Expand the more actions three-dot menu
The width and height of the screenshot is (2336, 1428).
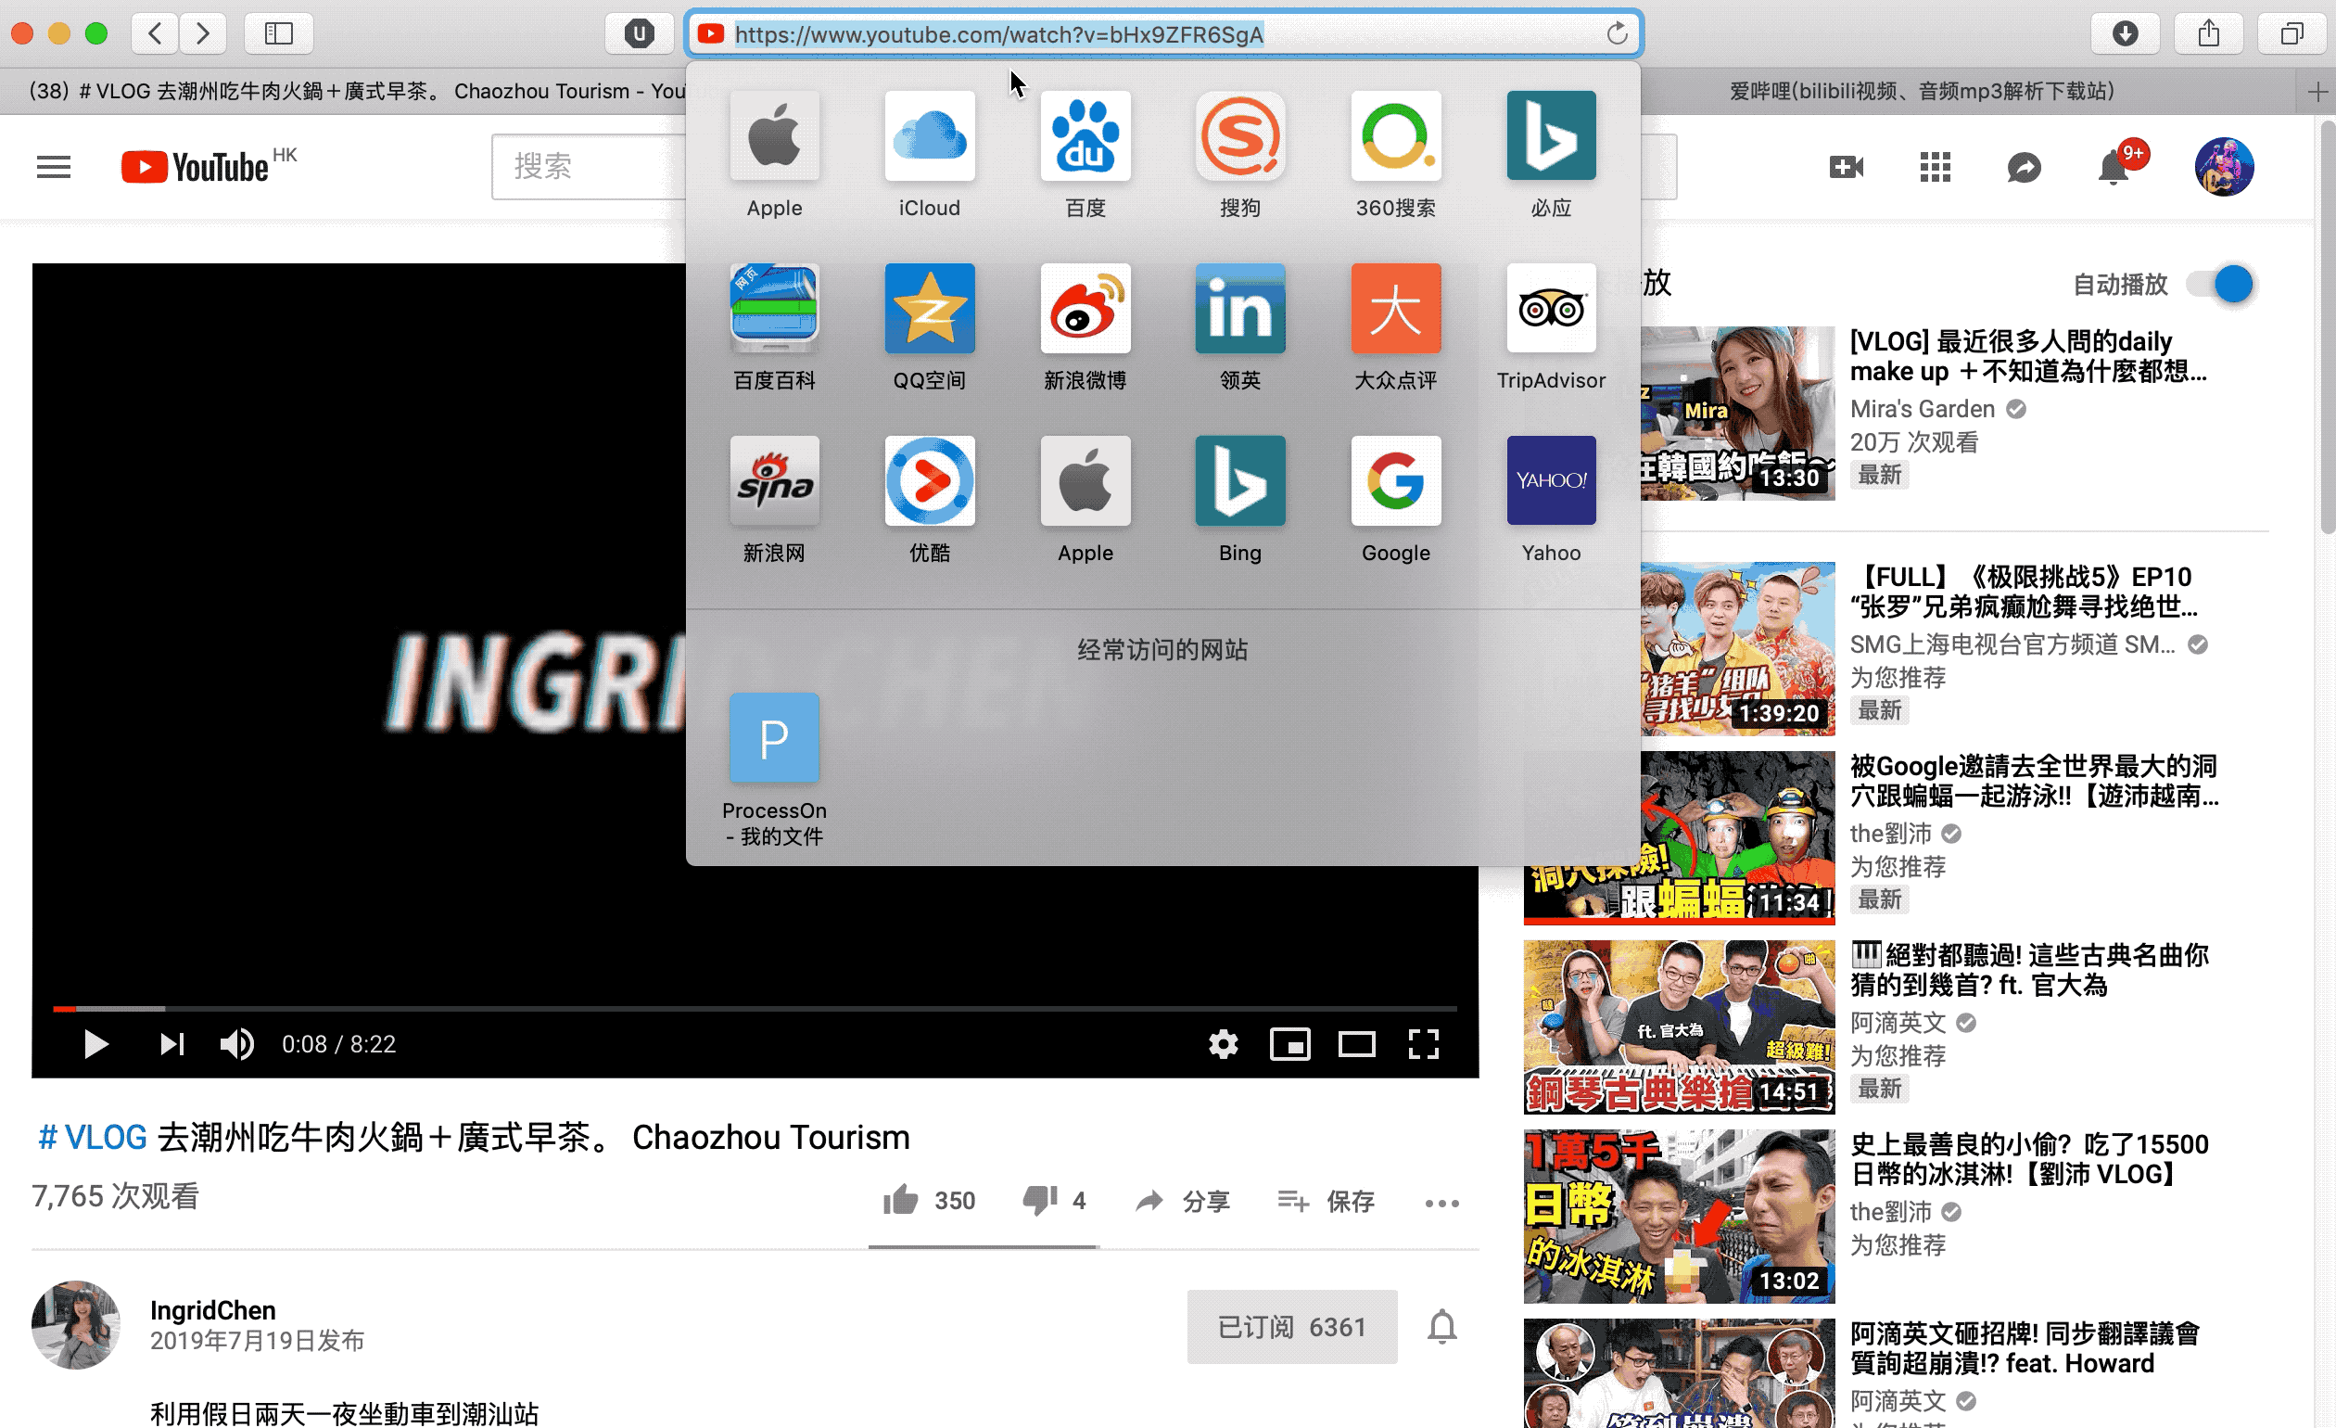click(1441, 1203)
